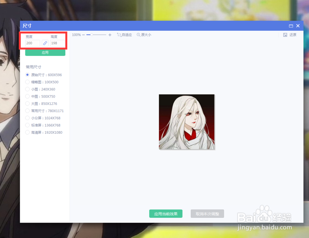309x238 pixels.
Task: Maximize the 尺寸 dialog window
Action: tap(291, 26)
